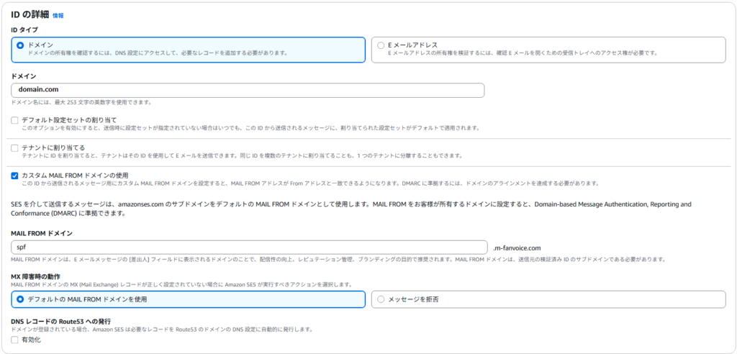Select デフォルトの MAIL FROM ドメインを使用 option
This screenshot has width=737, height=354.
(20, 299)
